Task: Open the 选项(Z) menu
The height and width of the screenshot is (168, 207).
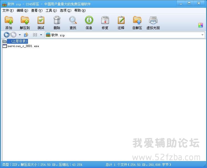Action: coord(66,11)
